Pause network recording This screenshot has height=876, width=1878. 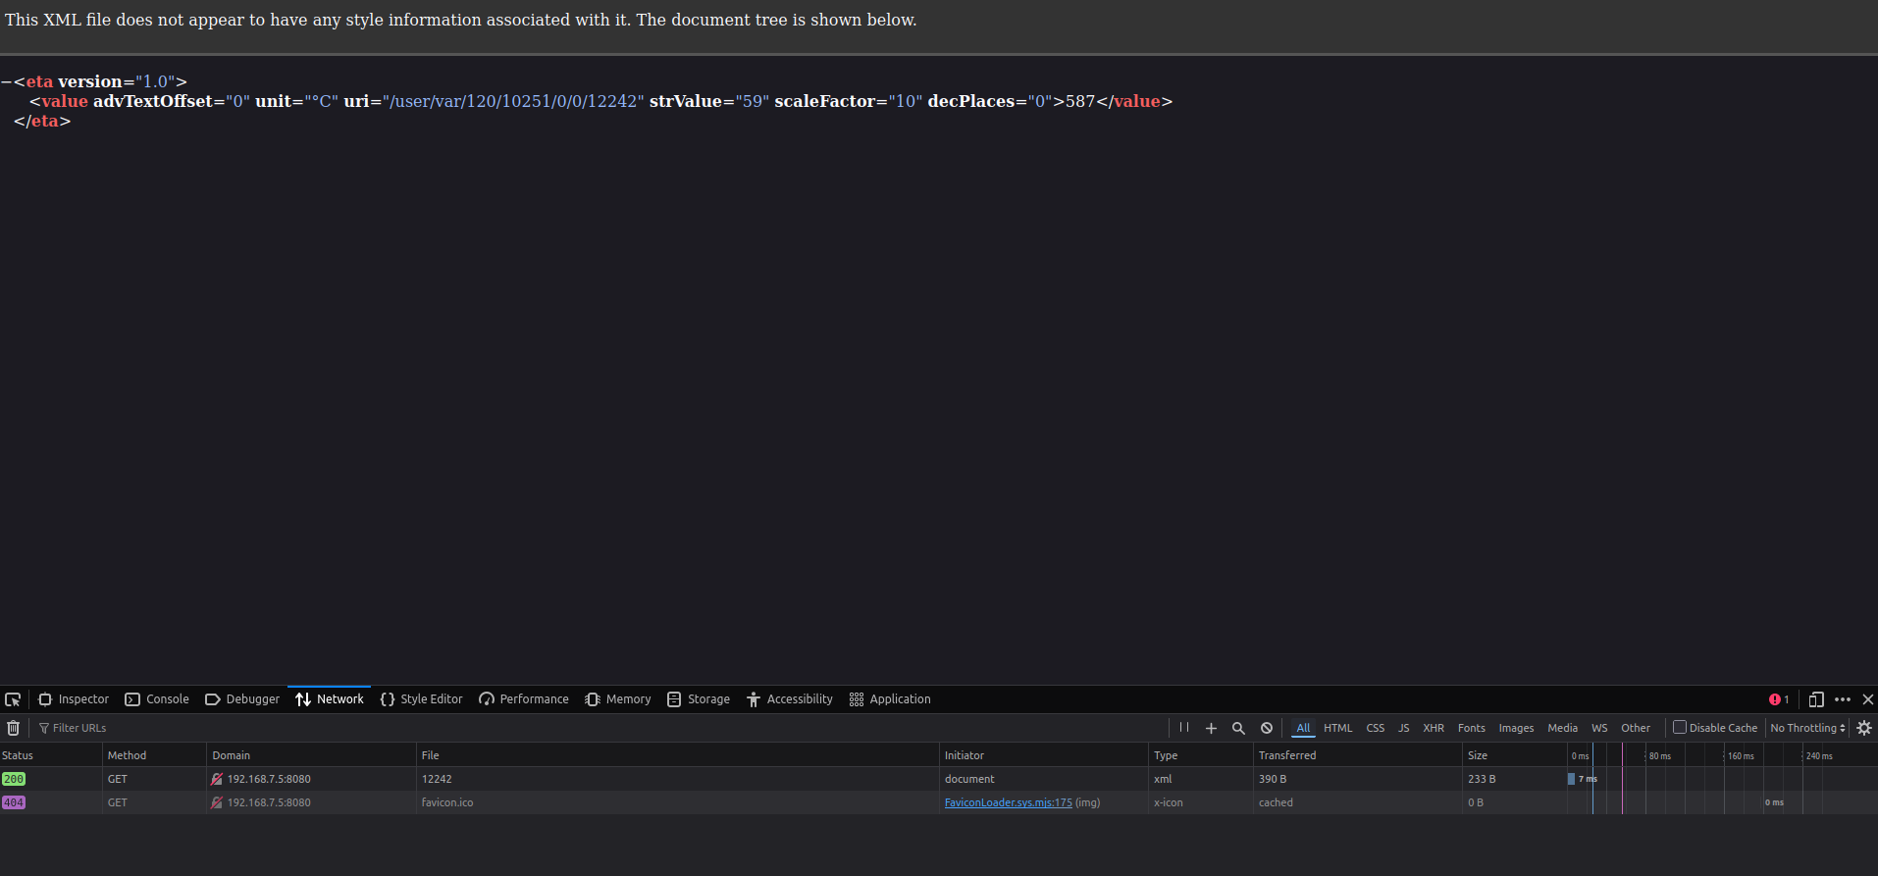coord(1184,728)
